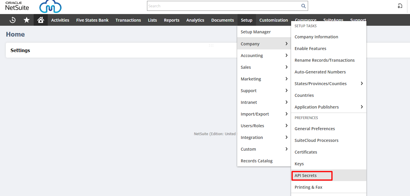
Task: Click the Recent Records clock icon
Action: (x=13, y=20)
